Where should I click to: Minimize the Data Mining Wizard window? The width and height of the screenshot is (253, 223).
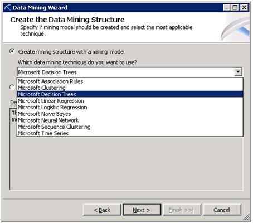click(227, 8)
